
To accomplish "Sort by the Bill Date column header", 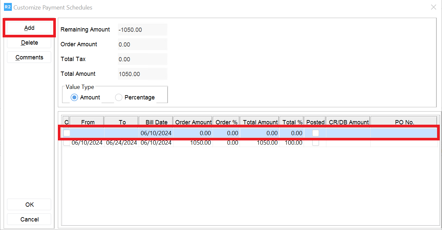I will pyautogui.click(x=156, y=122).
